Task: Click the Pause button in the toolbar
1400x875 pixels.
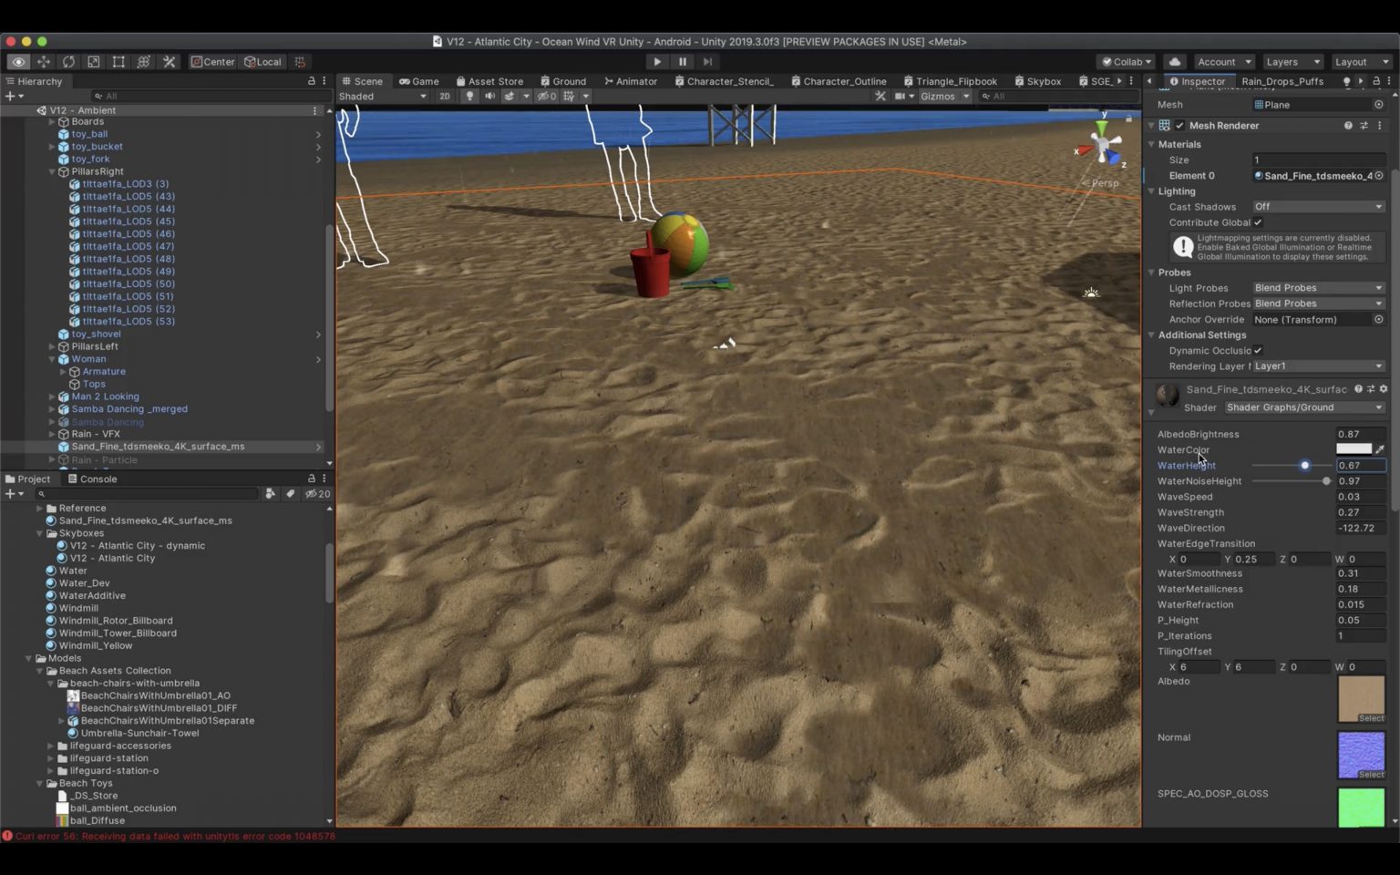Action: pyautogui.click(x=682, y=62)
